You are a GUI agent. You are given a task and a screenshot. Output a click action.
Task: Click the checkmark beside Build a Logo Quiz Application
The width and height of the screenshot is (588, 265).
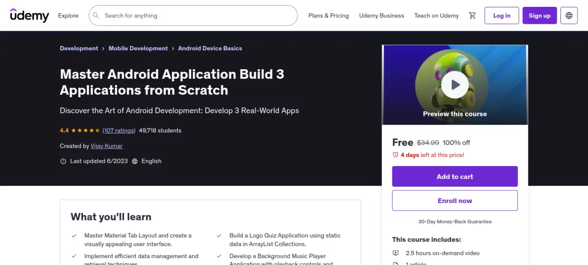coord(219,236)
